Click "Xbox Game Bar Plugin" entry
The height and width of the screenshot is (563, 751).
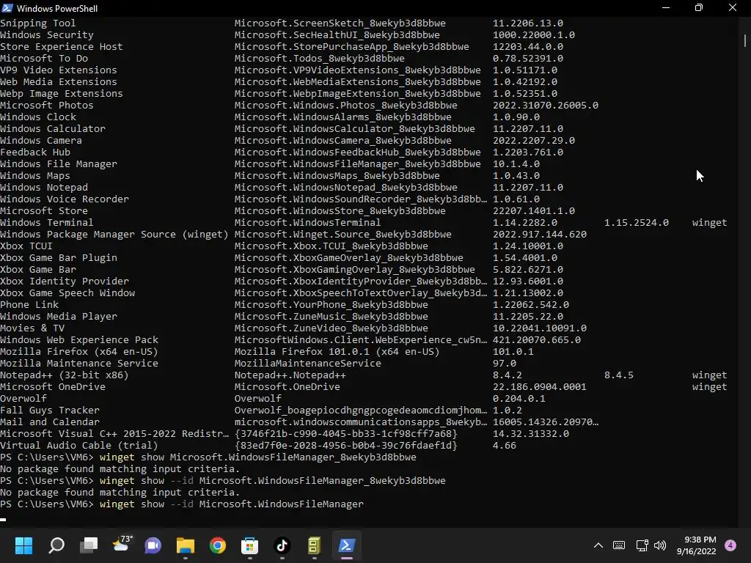coord(59,257)
